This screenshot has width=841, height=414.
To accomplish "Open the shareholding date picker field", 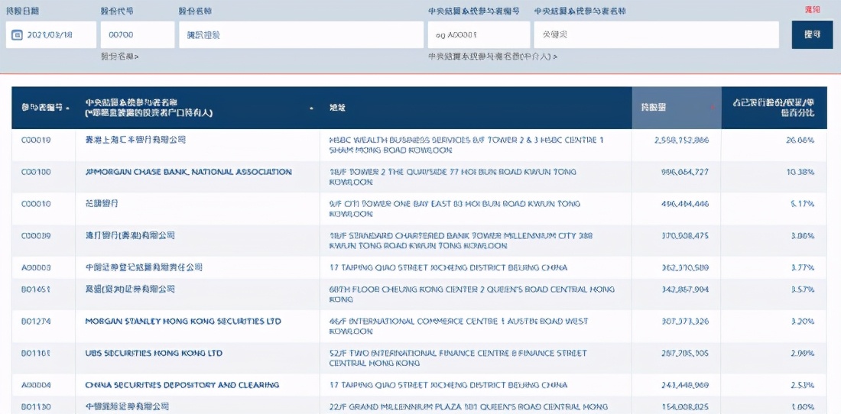I will click(51, 35).
